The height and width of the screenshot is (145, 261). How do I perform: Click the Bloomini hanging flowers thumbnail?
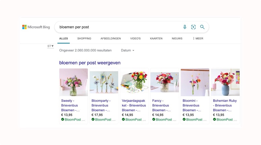point(195,82)
